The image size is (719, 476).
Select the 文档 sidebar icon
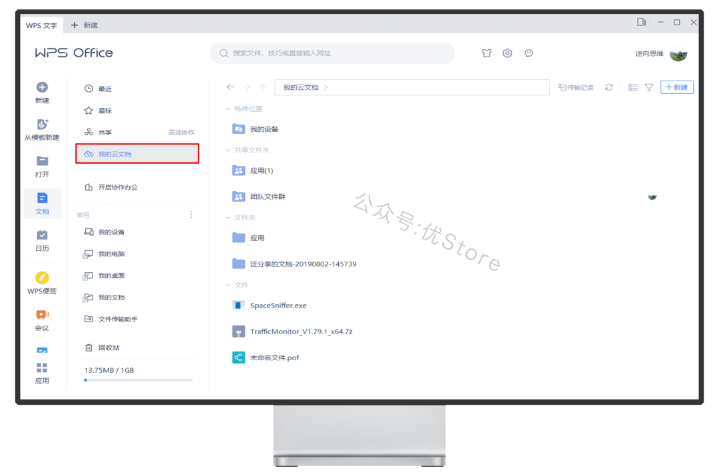pos(42,198)
